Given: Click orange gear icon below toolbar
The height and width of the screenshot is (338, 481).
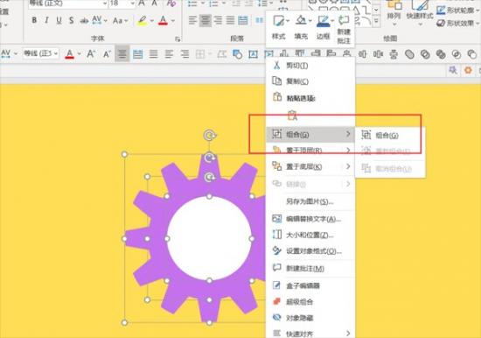Looking at the screenshot, I should (x=468, y=70).
